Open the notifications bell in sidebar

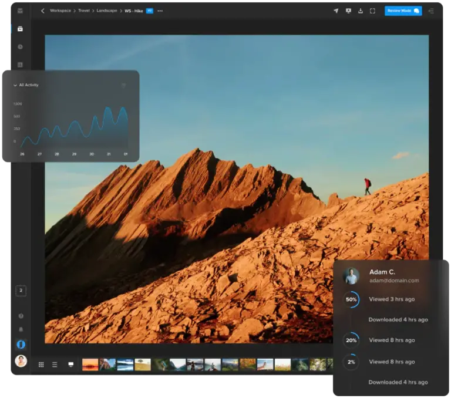click(x=21, y=330)
